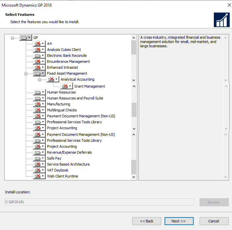Image resolution: width=232 pixels, height=230 pixels.
Task: Click scroll-up arrow beside the GP row
Action: tap(134, 38)
